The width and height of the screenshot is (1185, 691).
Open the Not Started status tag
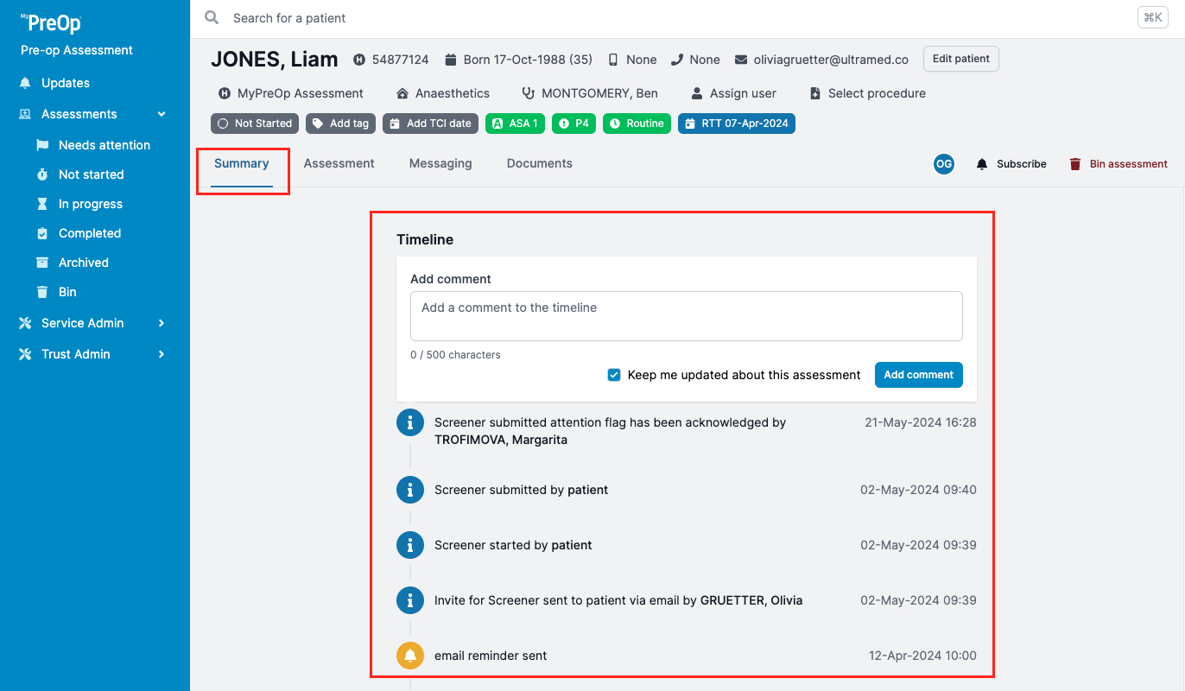tap(255, 124)
